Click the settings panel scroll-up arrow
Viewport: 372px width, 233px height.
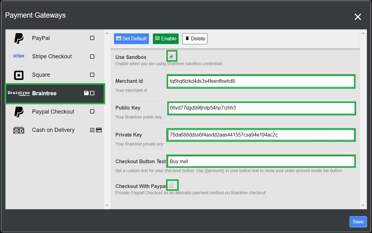click(363, 33)
